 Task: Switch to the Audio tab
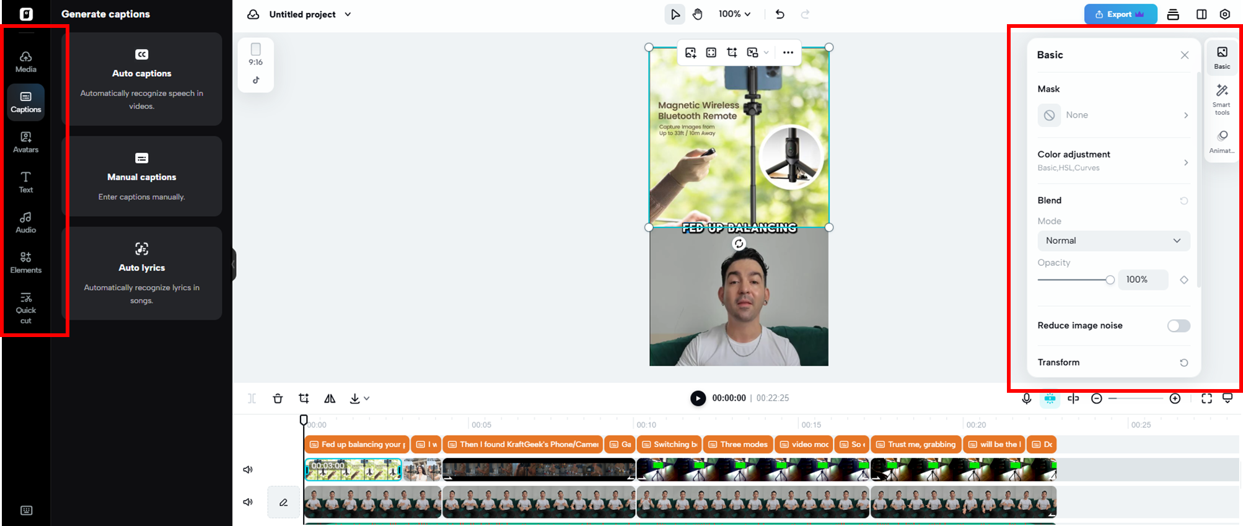point(25,222)
